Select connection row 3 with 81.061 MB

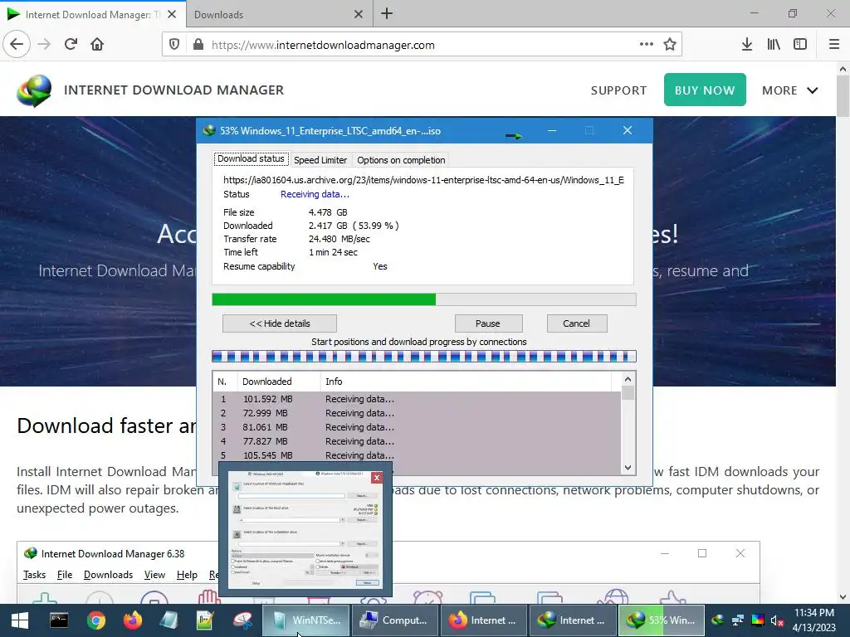tap(417, 427)
